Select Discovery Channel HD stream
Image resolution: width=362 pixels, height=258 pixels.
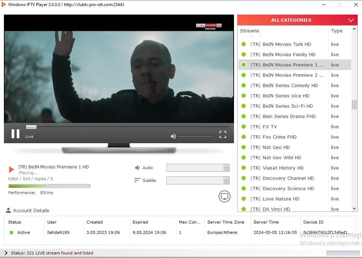pyautogui.click(x=294, y=178)
